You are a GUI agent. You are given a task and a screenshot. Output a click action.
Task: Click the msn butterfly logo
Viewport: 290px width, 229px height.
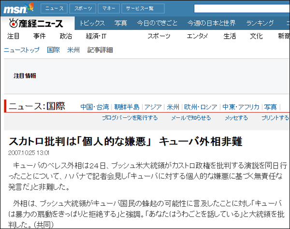point(19,8)
